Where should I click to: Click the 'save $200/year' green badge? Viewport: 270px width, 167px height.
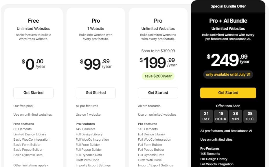[x=158, y=76]
